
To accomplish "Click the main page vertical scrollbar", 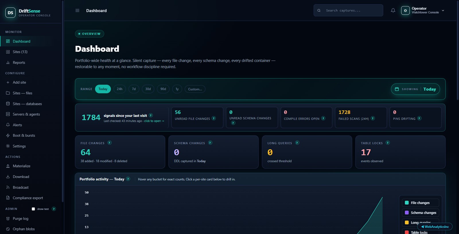I will (457, 50).
